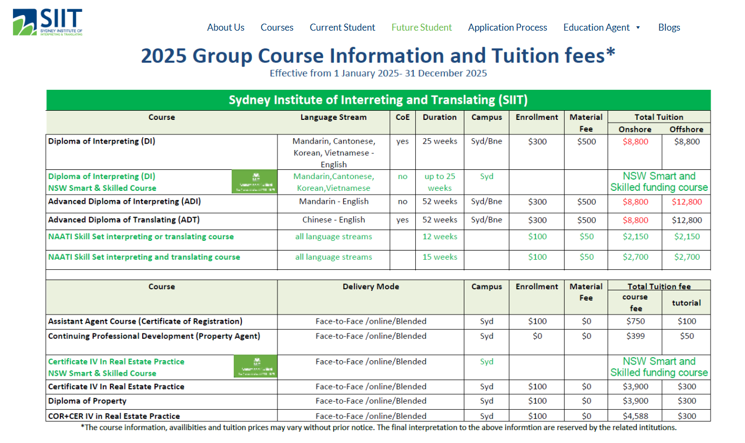Click the SIIT logo in the header
The height and width of the screenshot is (443, 745).
[48, 22]
